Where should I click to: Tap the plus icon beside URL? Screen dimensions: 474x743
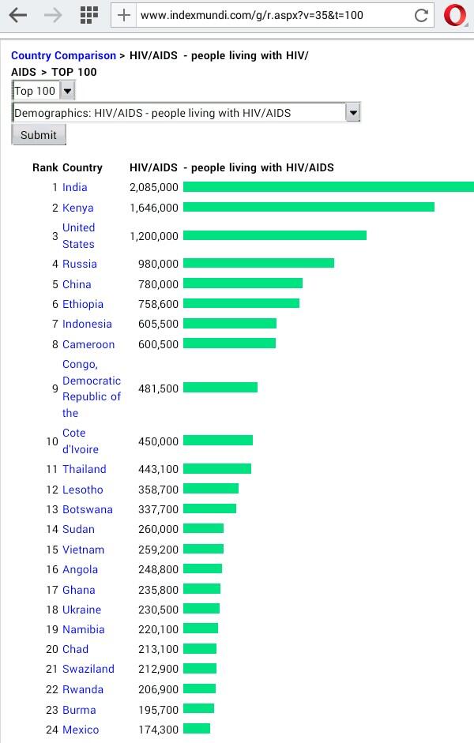[x=124, y=15]
